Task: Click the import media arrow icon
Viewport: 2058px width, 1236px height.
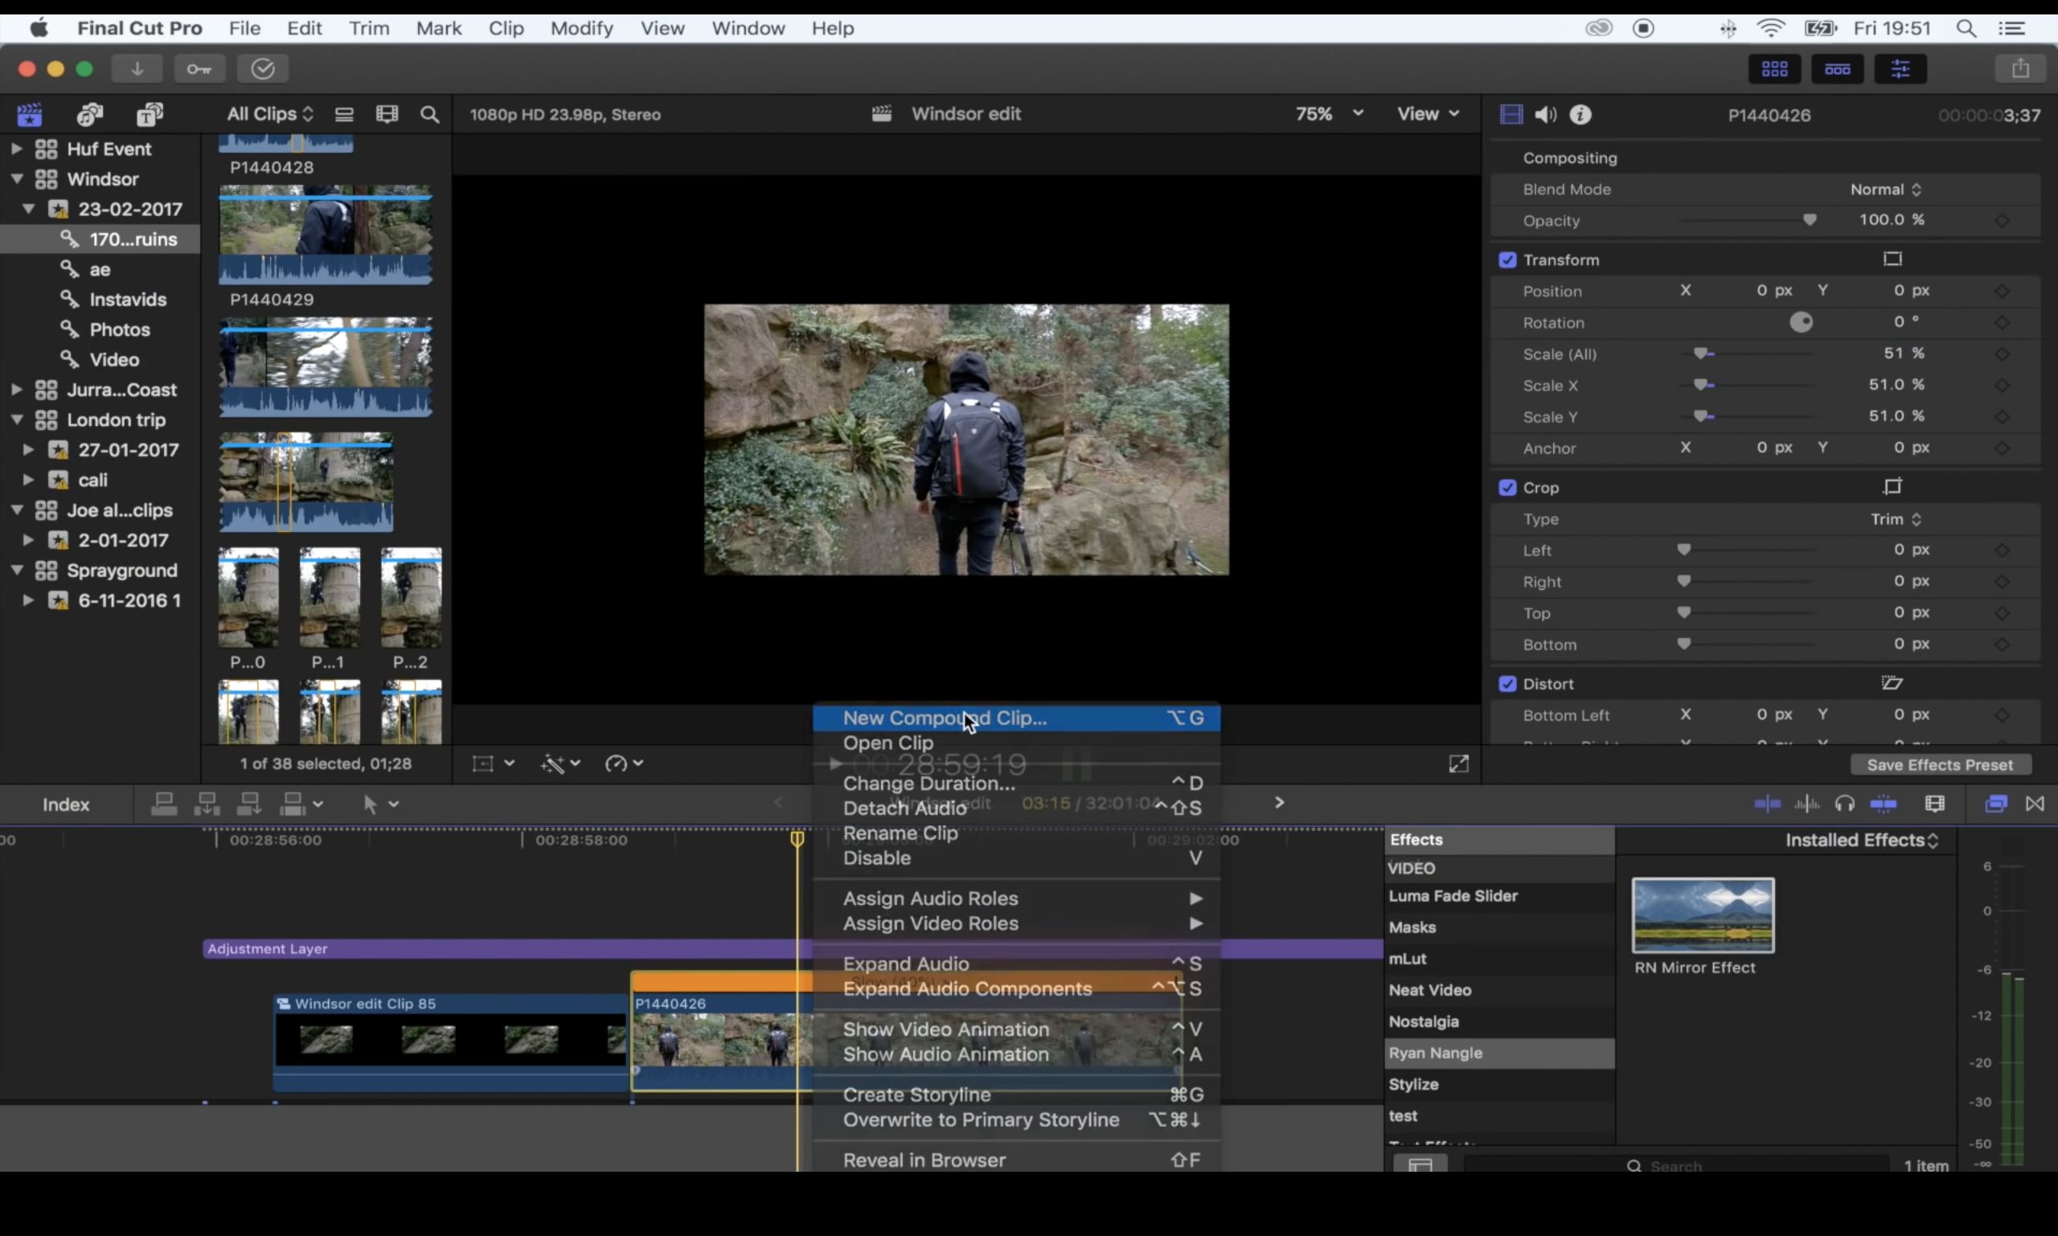Action: [137, 69]
